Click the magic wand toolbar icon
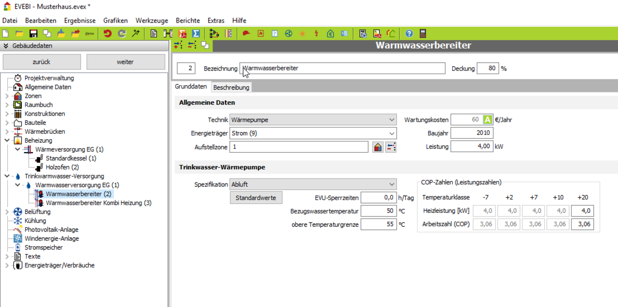Viewport: 618px width, 307px height. (136, 33)
